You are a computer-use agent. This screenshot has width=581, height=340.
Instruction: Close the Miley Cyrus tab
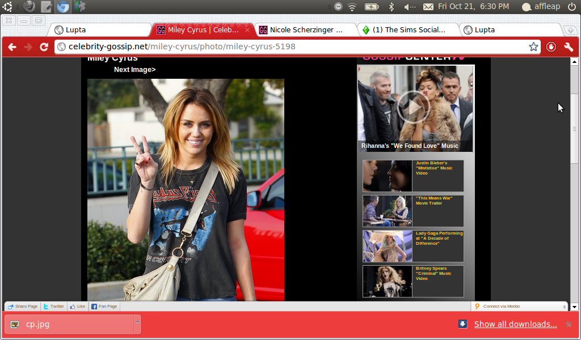click(247, 30)
